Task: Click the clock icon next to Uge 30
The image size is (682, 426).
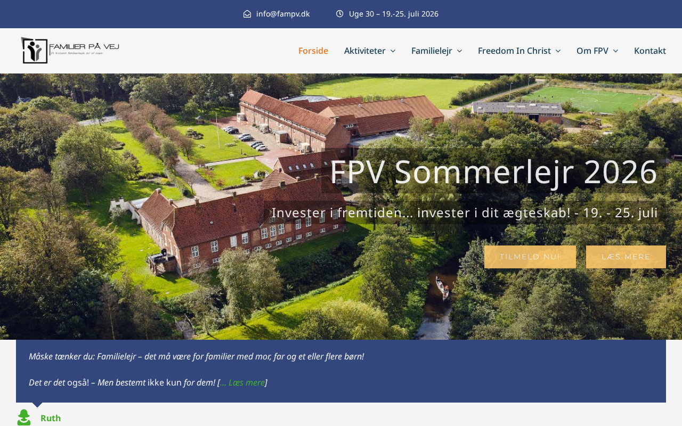Action: 340,14
